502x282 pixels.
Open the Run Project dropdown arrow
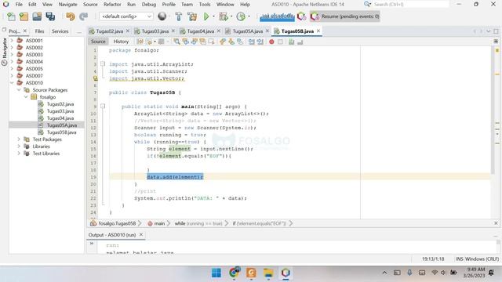(214, 16)
